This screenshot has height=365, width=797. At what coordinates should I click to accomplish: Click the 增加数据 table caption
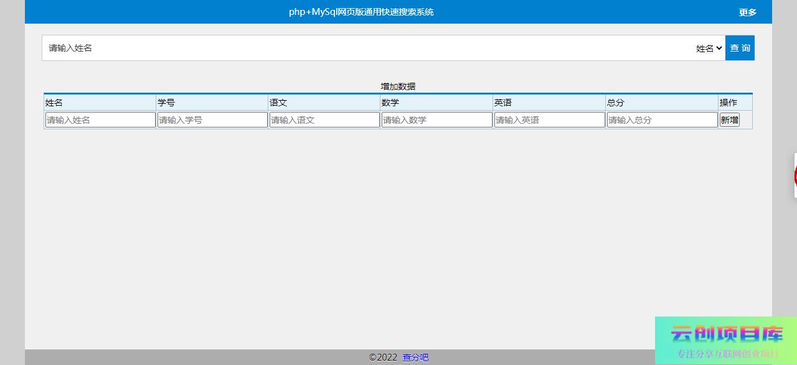[398, 86]
